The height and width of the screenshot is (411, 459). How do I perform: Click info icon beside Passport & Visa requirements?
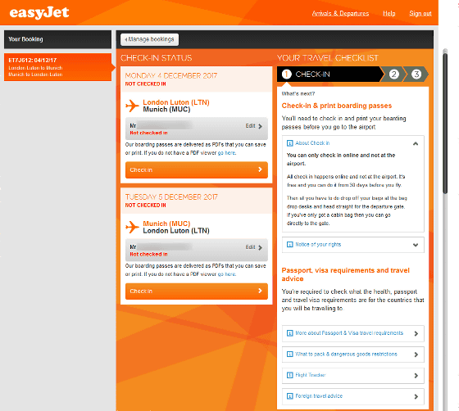(x=289, y=333)
